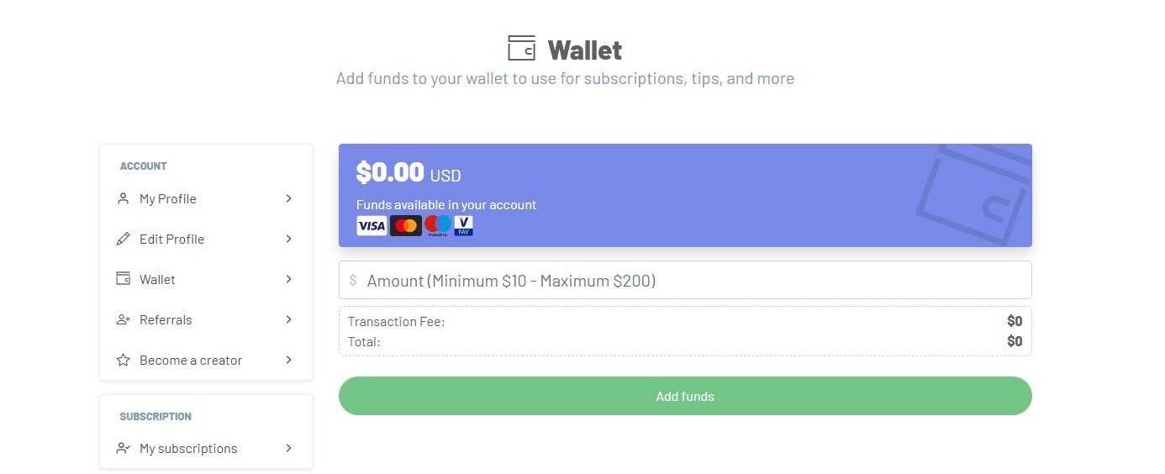Expand the My Profile chevron arrow
1165x474 pixels.
click(288, 198)
